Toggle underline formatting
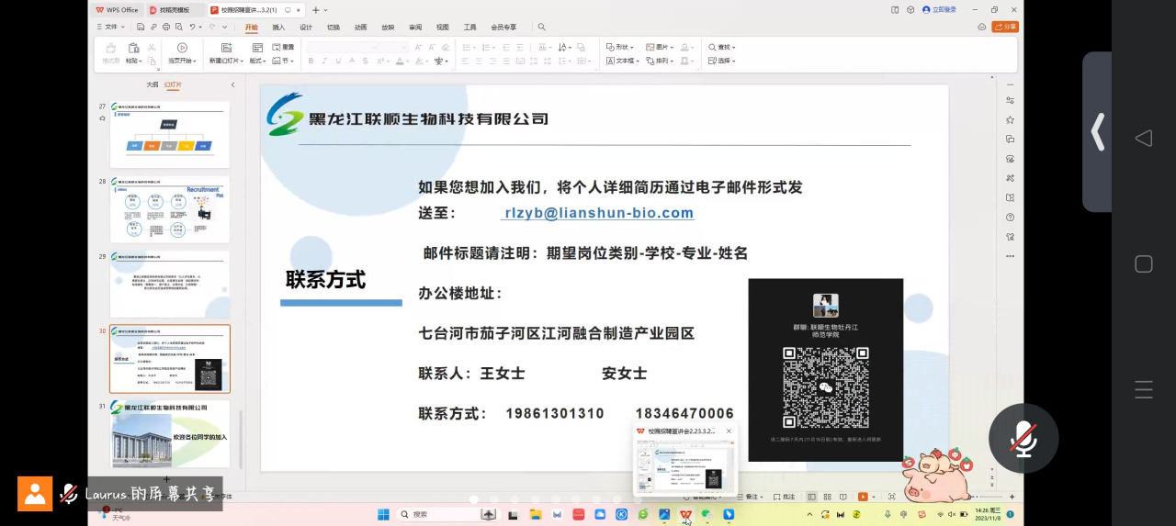1176x526 pixels. click(338, 61)
